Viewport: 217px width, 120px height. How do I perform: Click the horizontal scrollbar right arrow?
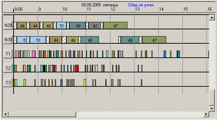pos(206,114)
